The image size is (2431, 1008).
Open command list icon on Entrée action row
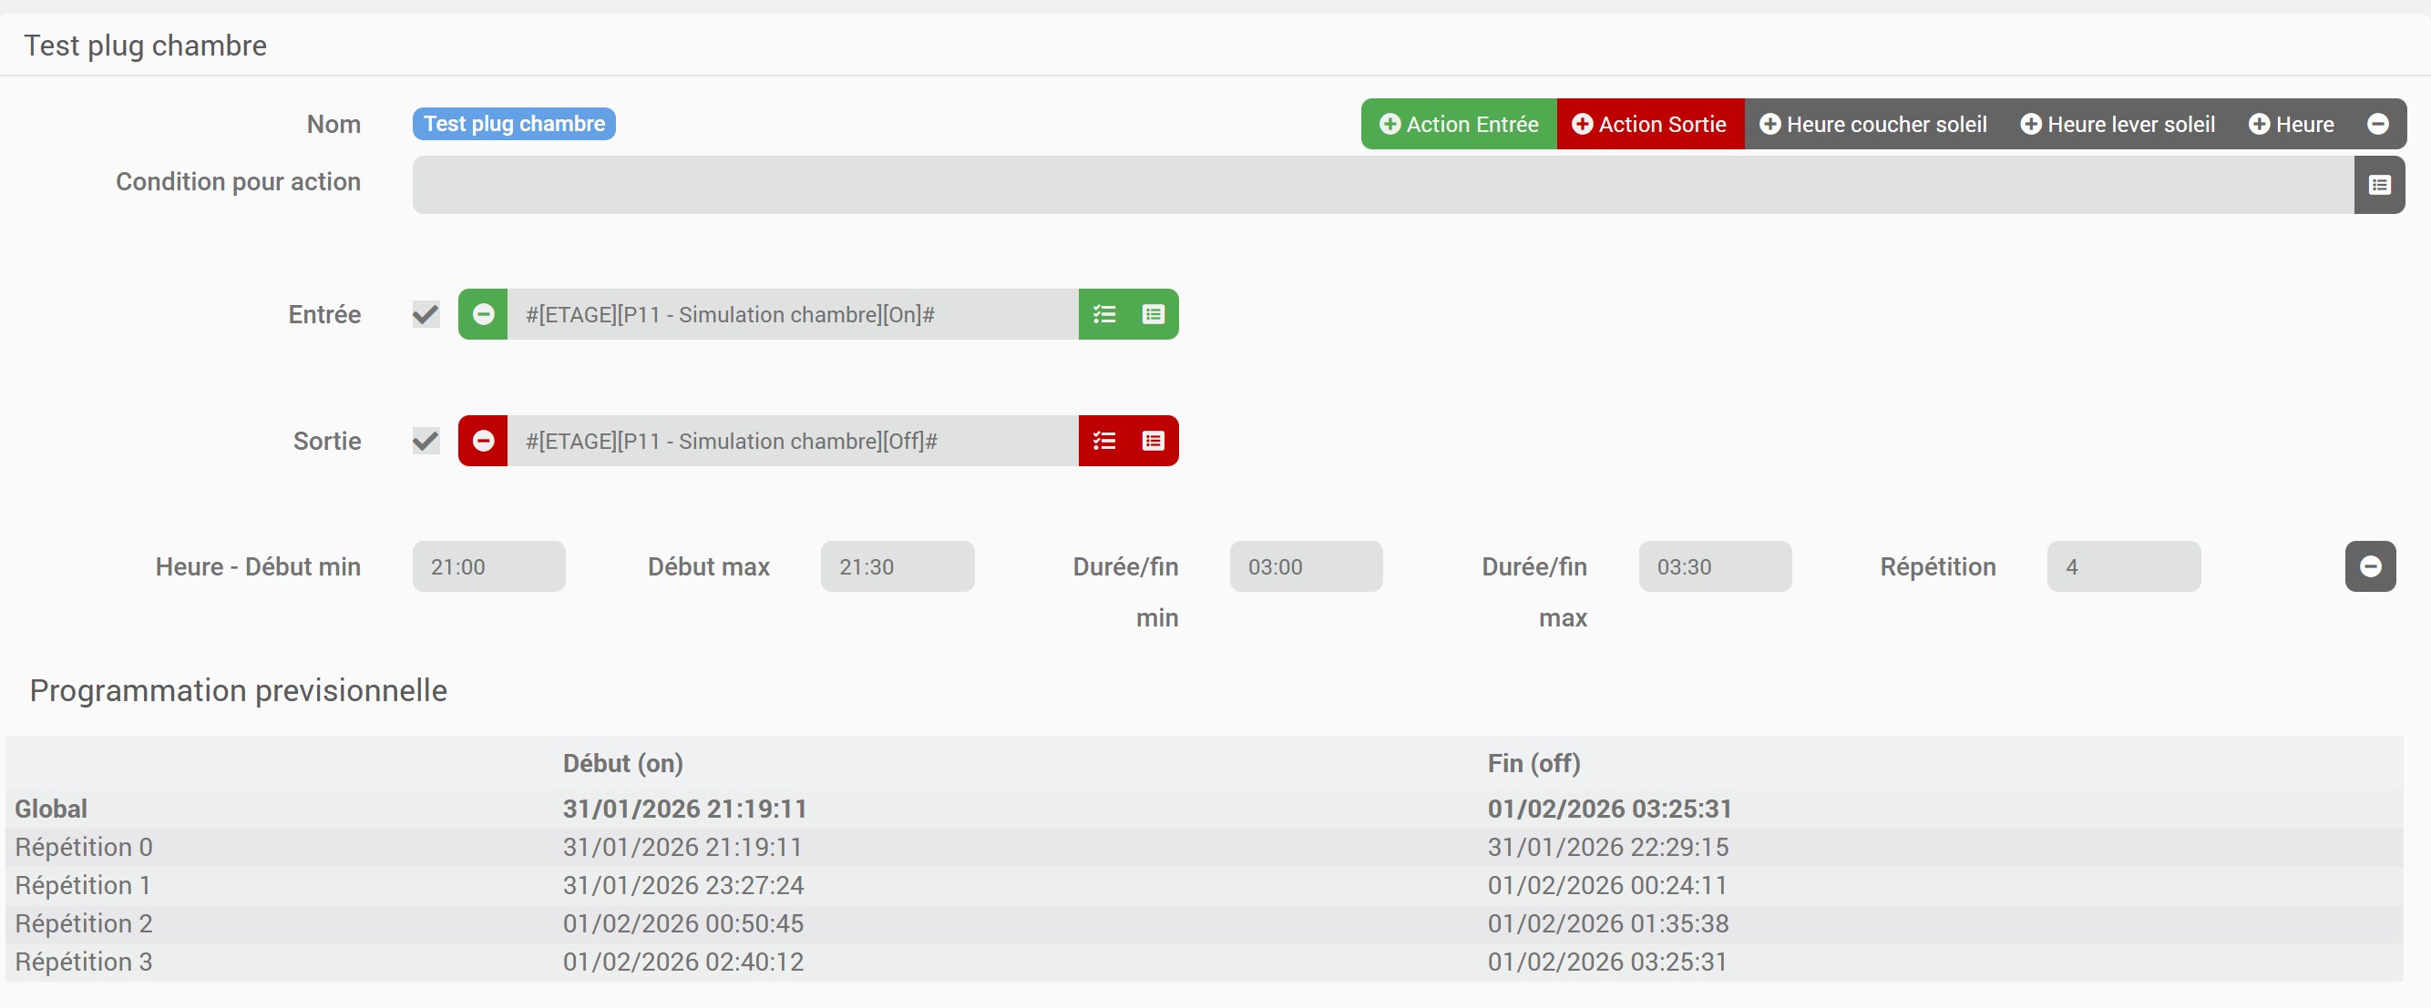pos(1153,314)
